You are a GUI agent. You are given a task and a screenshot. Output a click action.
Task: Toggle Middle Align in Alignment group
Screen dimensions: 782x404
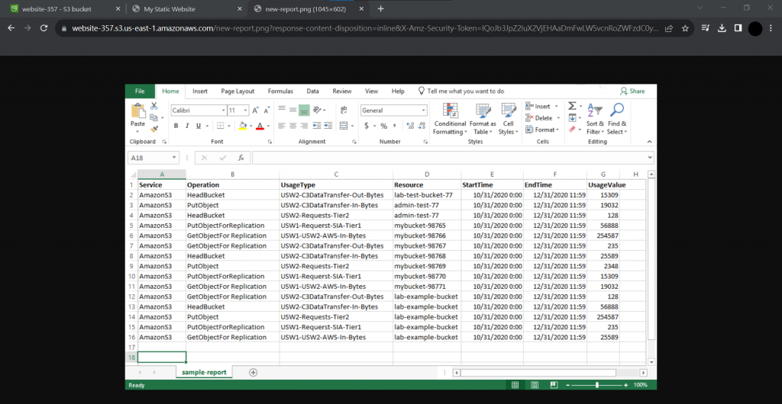pos(292,110)
